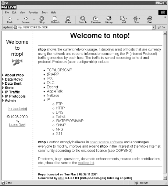This screenshot has height=186, width=168.
Task: Open the View menu
Action: click(22, 13)
